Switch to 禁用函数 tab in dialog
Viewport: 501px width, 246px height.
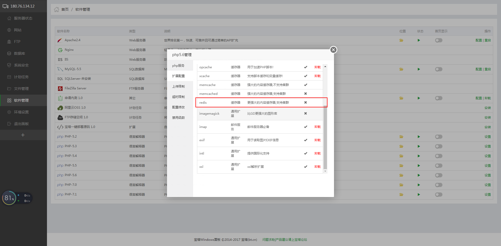coord(180,118)
